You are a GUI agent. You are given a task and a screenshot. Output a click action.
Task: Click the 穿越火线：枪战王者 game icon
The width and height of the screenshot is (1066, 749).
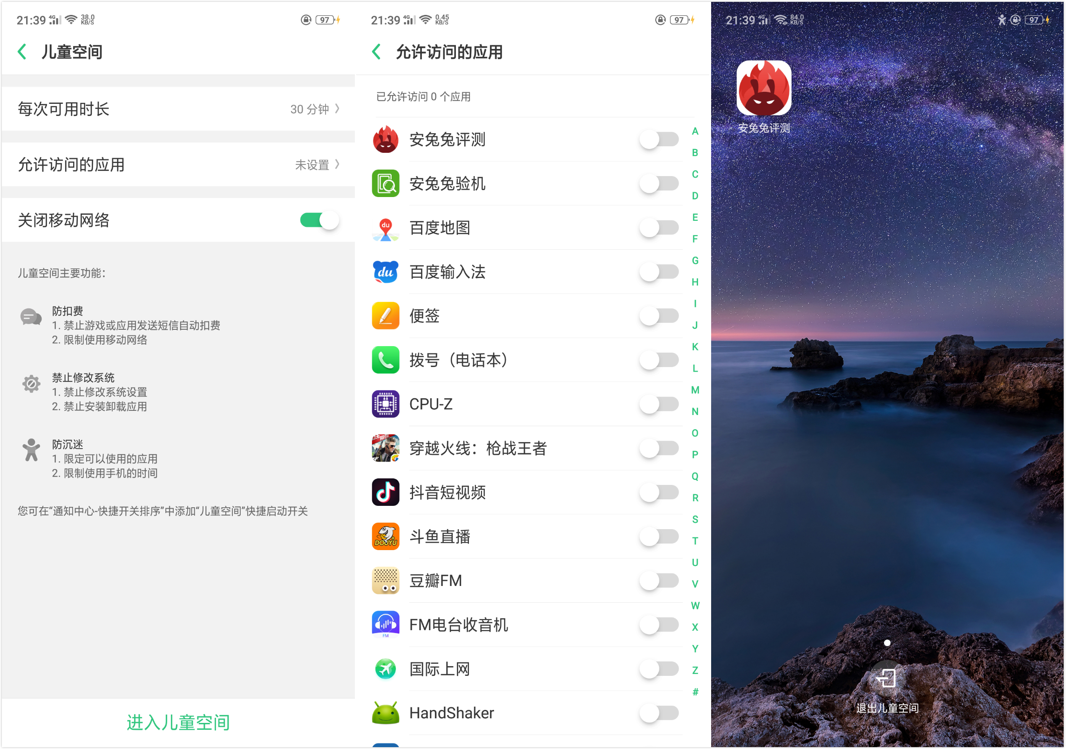tap(385, 448)
